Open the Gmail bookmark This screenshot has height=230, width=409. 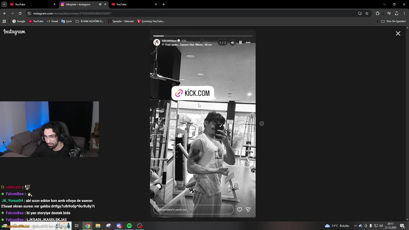[x=52, y=21]
